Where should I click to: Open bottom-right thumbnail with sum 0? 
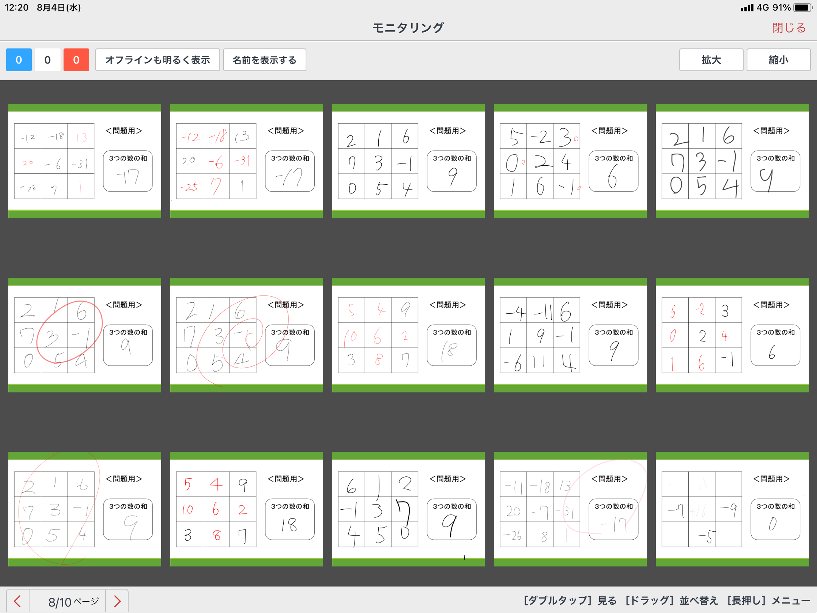coord(732,509)
